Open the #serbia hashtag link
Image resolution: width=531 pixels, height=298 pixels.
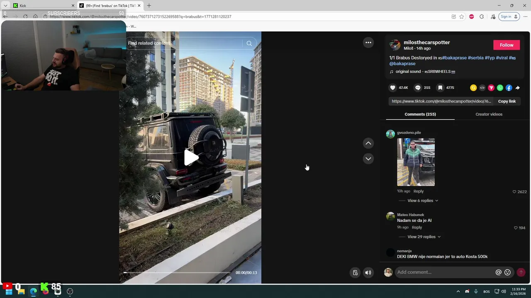(x=476, y=58)
